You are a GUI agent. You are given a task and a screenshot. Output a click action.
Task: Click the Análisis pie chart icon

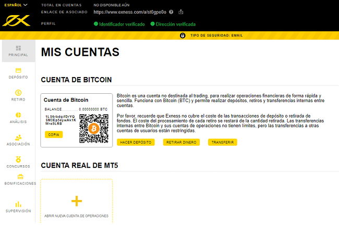[18, 115]
